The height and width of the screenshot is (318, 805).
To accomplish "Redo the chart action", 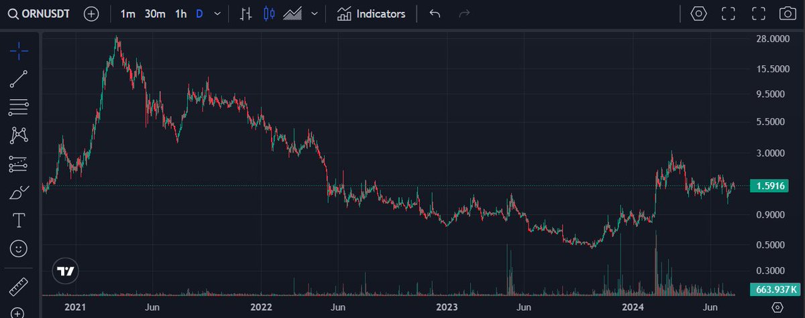I will coord(464,13).
